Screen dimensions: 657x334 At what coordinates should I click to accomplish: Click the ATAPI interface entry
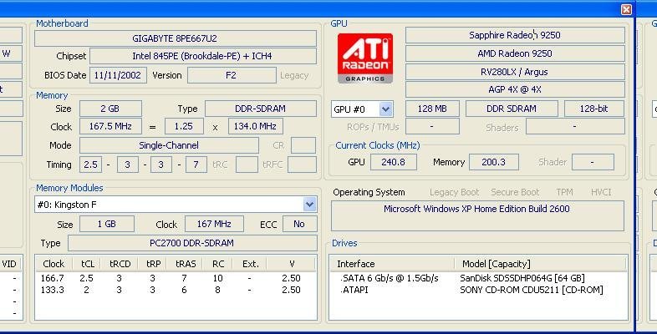354,290
